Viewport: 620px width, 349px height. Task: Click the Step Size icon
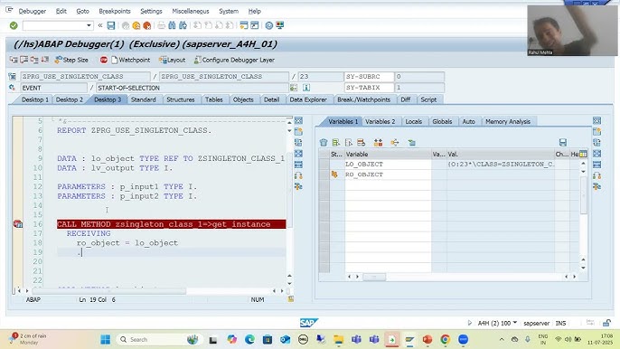(x=59, y=60)
